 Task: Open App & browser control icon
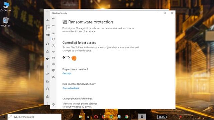(53, 58)
